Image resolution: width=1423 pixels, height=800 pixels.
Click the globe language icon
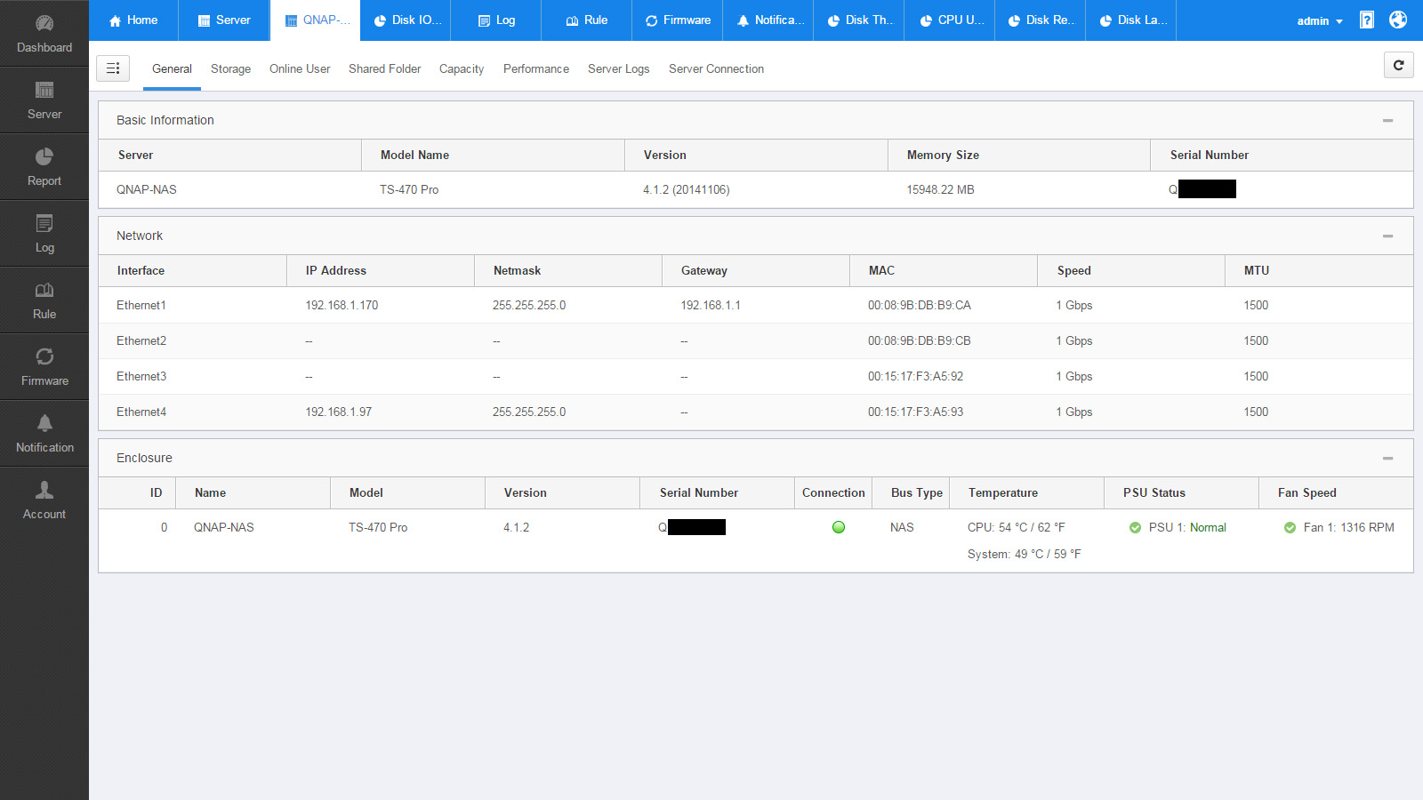[1398, 20]
